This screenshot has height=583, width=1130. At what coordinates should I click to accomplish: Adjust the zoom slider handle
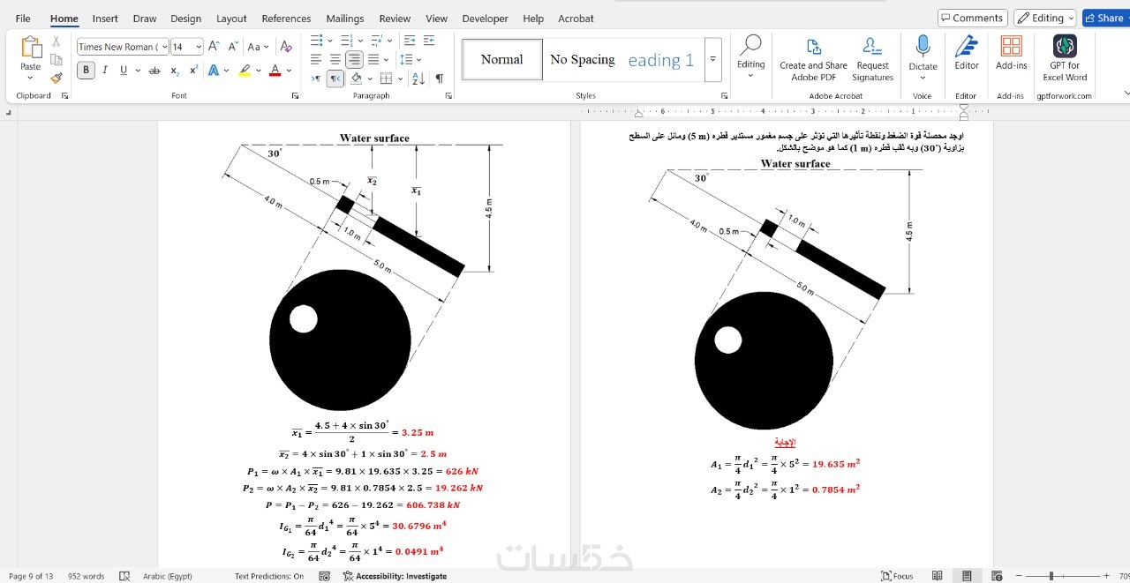1051,576
